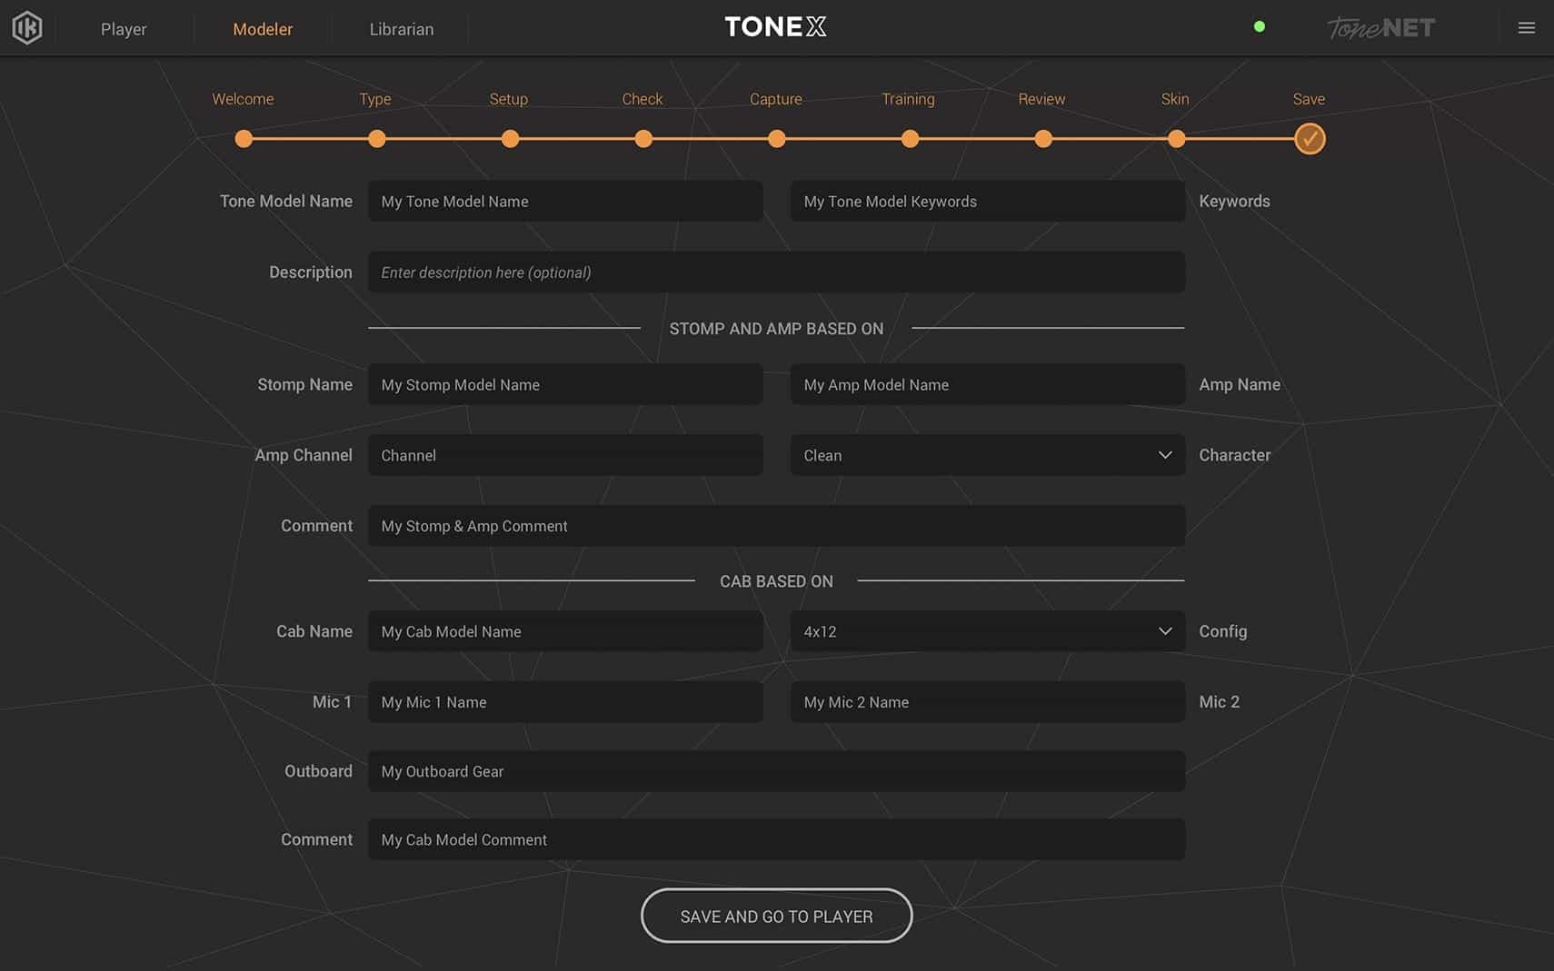Viewport: 1554px width, 971px height.
Task: Select the Modeler tab
Action: click(x=263, y=29)
